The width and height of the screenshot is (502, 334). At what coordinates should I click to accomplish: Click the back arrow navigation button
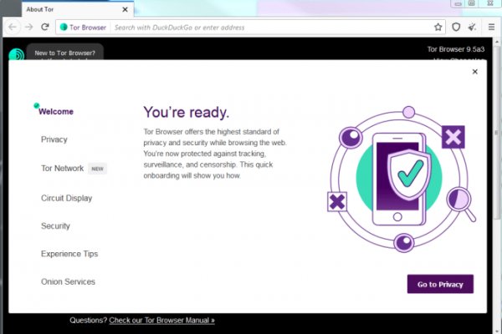click(x=13, y=27)
